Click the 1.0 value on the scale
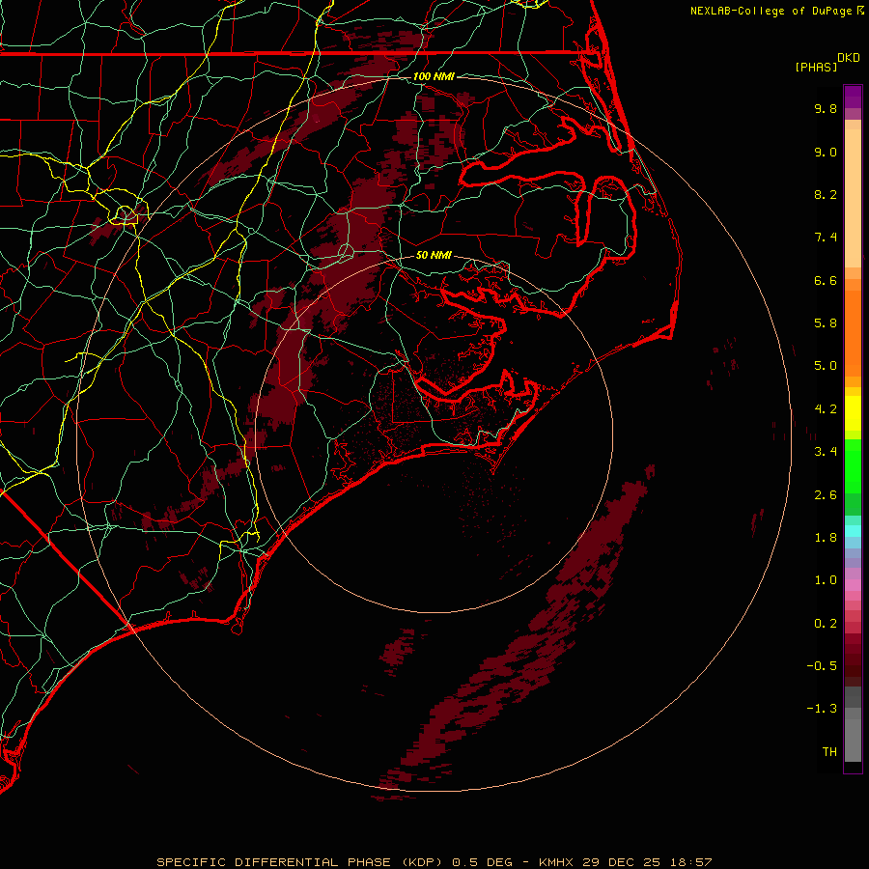This screenshot has width=869, height=869. click(x=826, y=580)
